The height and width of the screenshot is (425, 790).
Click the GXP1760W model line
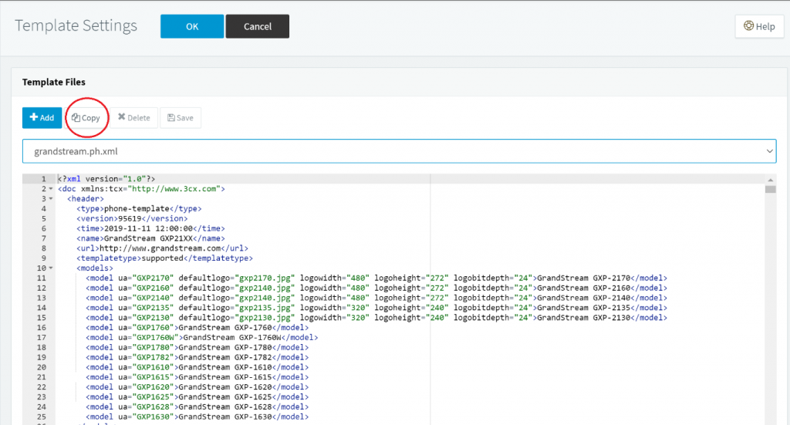click(x=202, y=338)
